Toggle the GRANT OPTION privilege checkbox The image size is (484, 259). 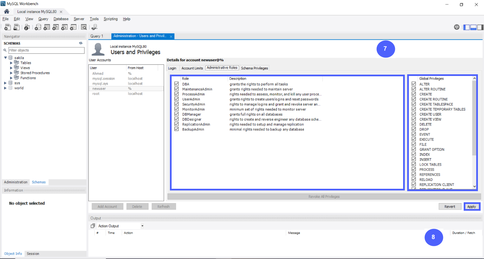coord(414,149)
